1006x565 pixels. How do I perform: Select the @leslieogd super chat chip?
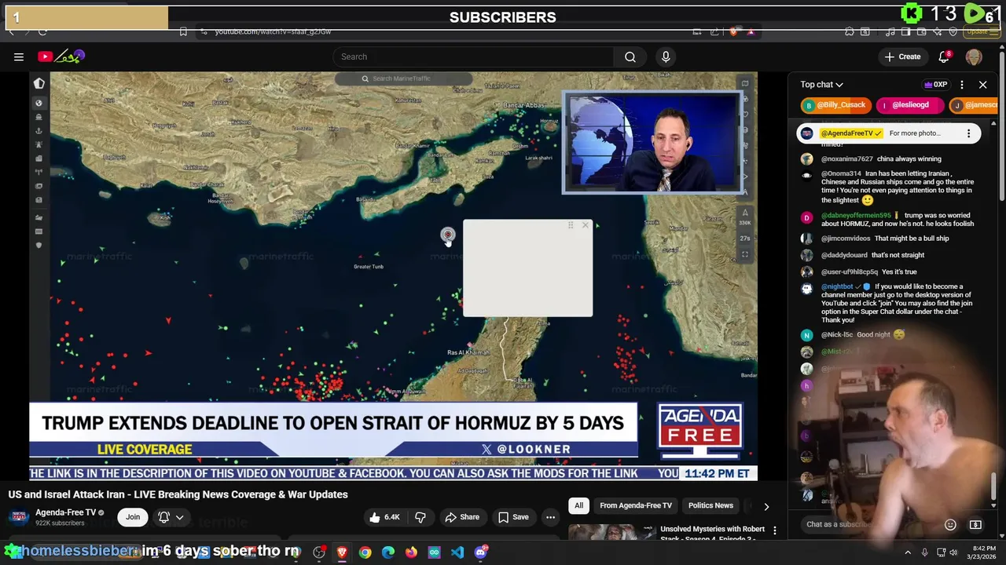click(x=910, y=105)
